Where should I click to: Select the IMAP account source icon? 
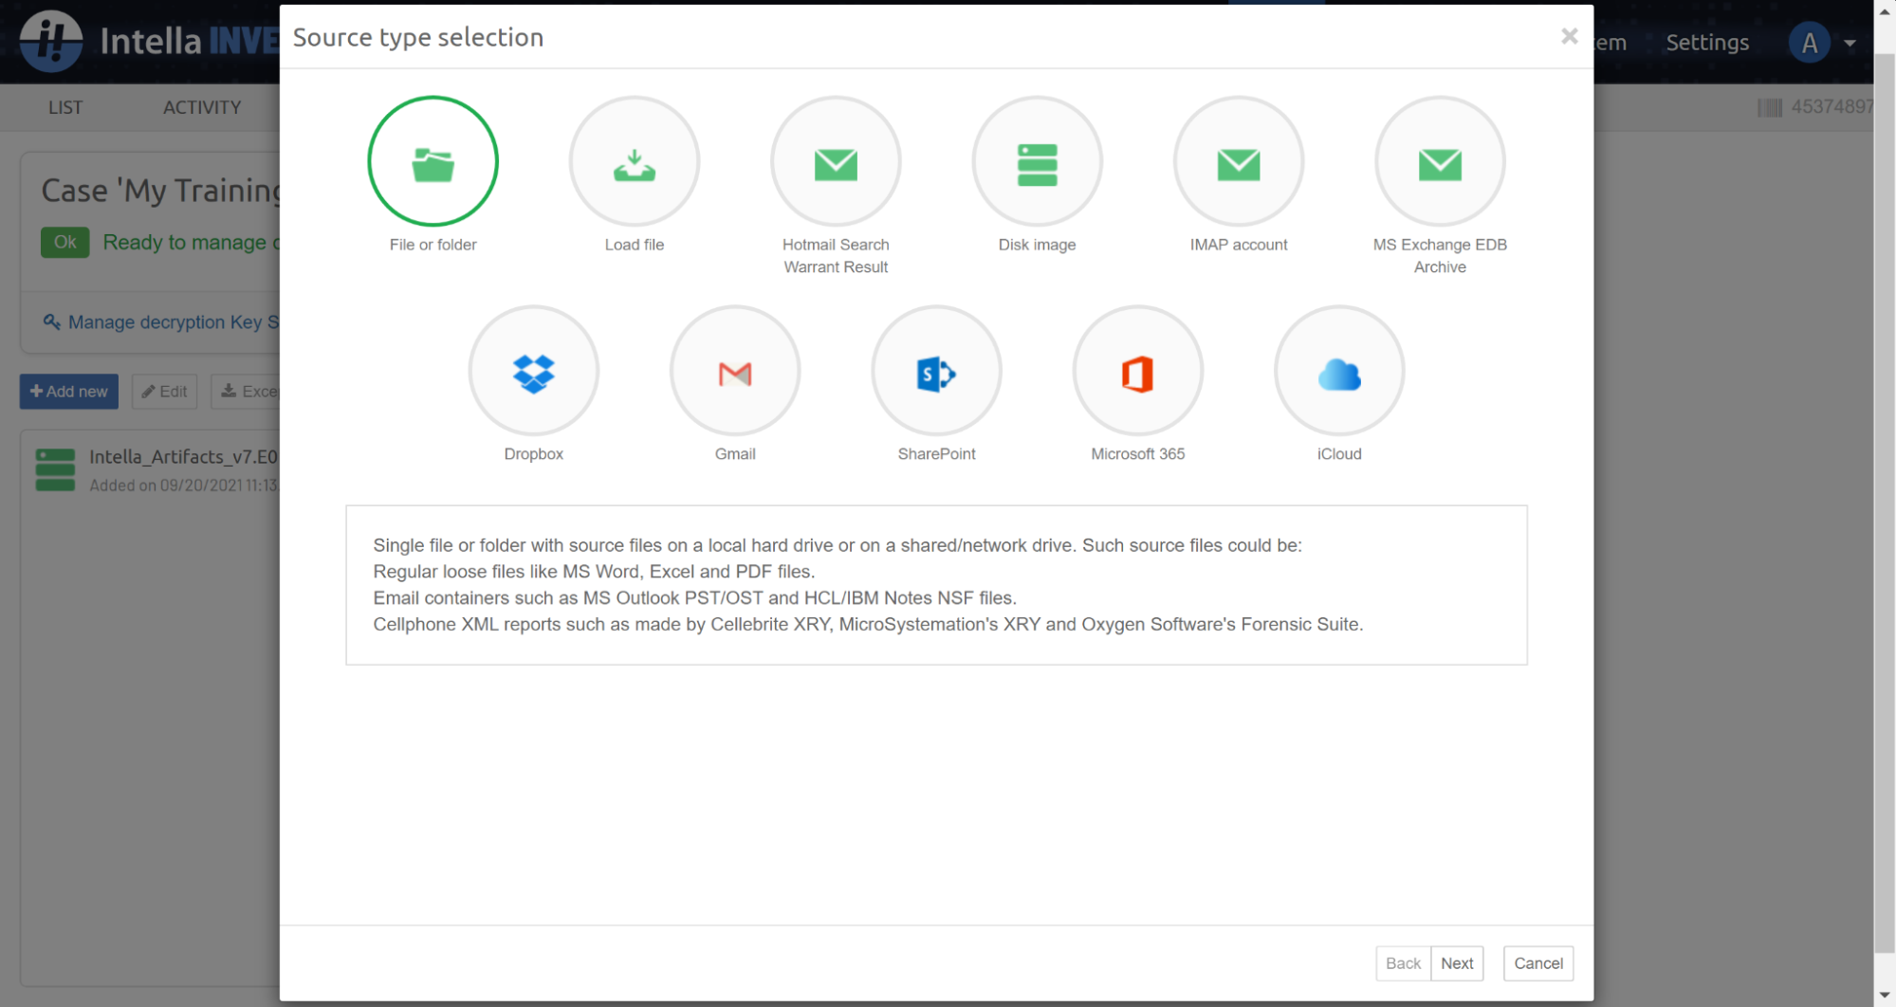[x=1238, y=162]
